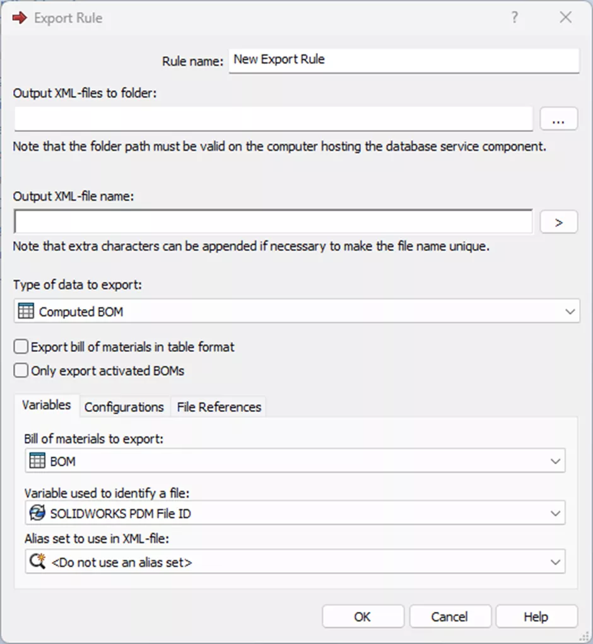
Task: Open the File References tab
Action: [x=218, y=407]
